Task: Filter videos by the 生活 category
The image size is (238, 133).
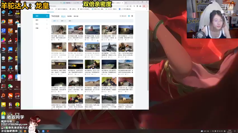Action: click(x=63, y=21)
